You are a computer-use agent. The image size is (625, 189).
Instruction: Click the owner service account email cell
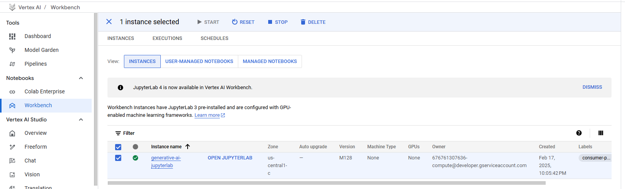click(479, 162)
